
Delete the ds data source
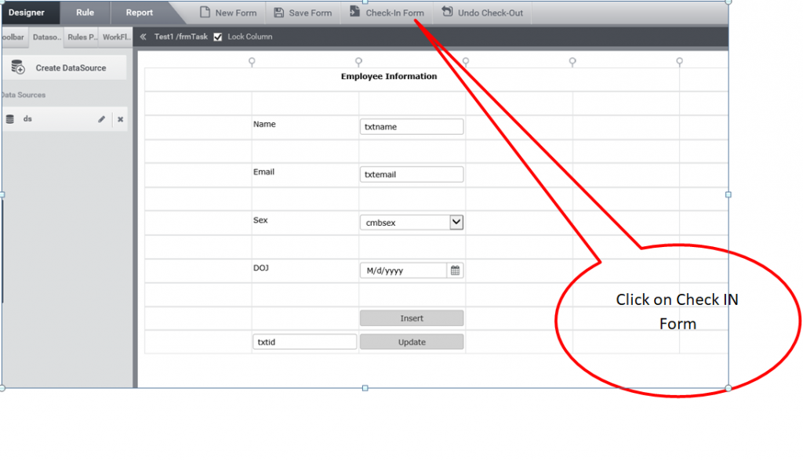click(120, 119)
